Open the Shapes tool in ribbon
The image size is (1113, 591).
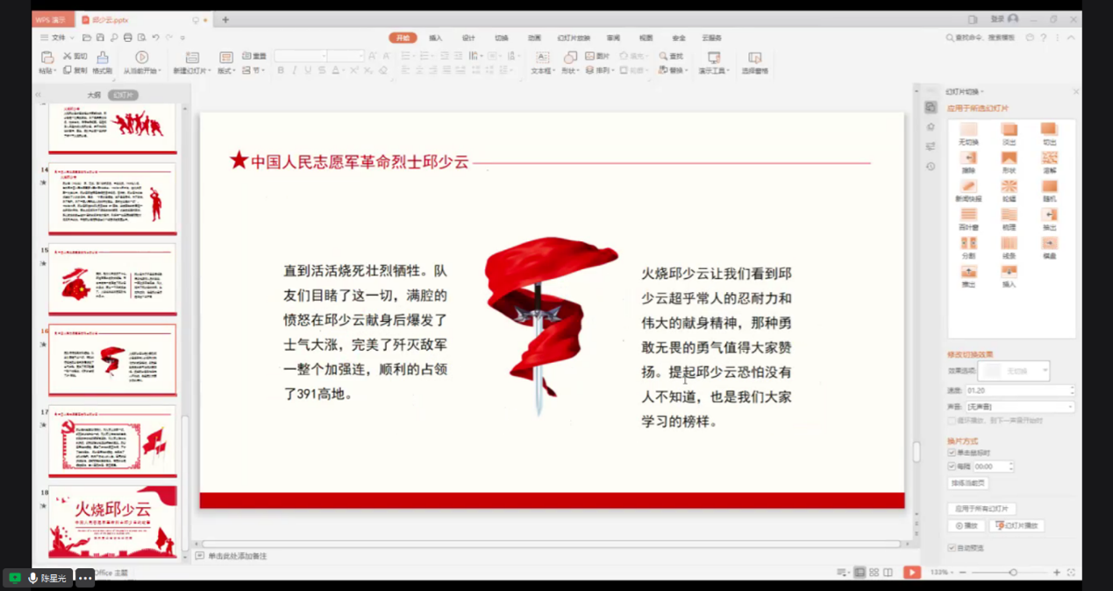pyautogui.click(x=570, y=58)
